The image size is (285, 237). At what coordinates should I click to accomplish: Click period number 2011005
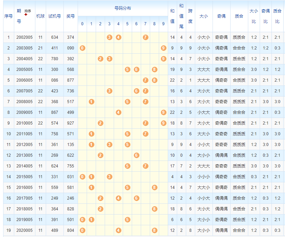pos(24,134)
